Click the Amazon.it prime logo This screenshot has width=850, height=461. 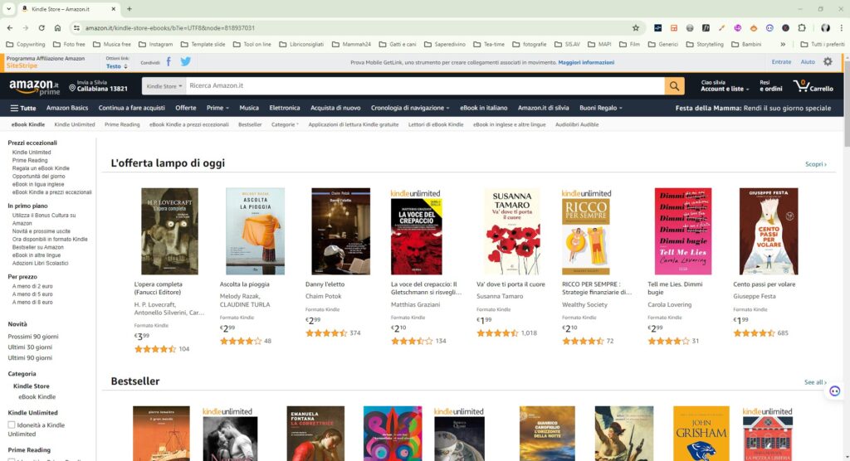[x=34, y=87]
